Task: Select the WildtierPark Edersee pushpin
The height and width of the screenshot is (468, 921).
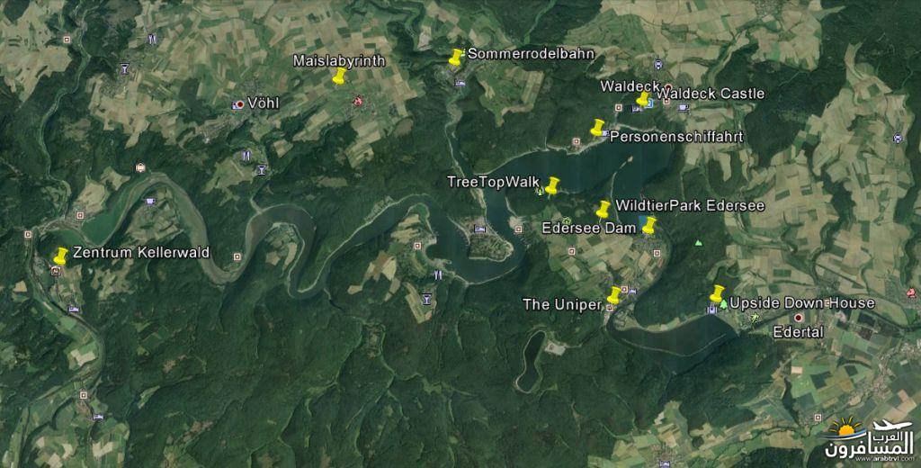Action: point(604,210)
